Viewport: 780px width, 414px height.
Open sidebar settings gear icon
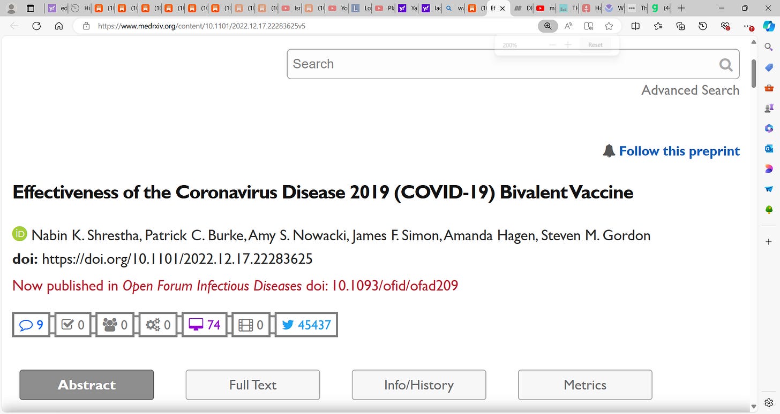(769, 402)
